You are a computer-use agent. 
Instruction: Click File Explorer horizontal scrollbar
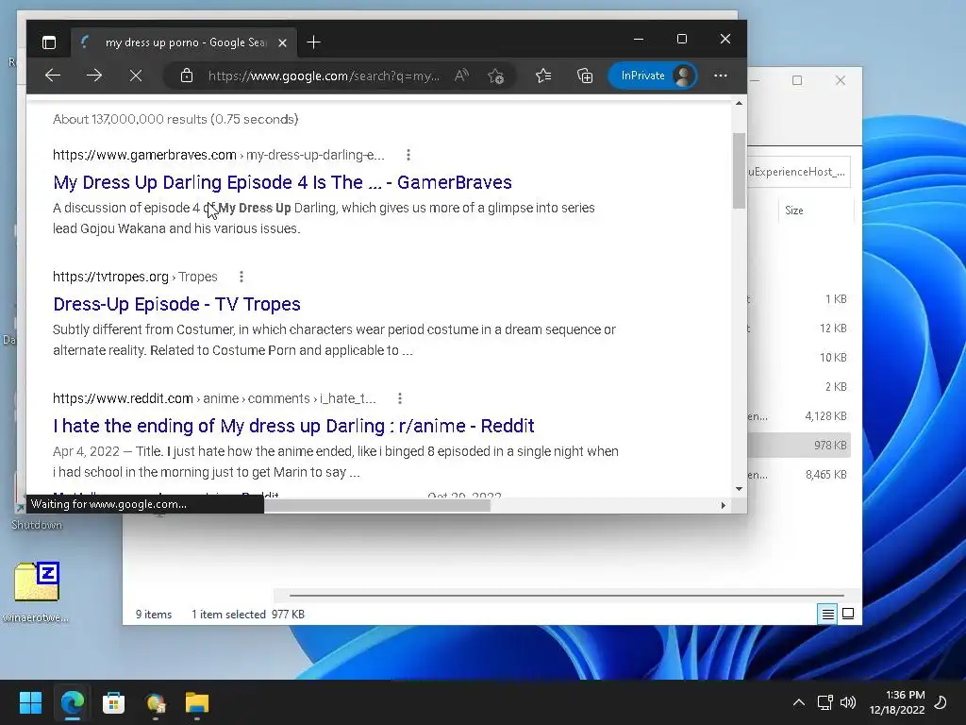pyautogui.click(x=566, y=596)
